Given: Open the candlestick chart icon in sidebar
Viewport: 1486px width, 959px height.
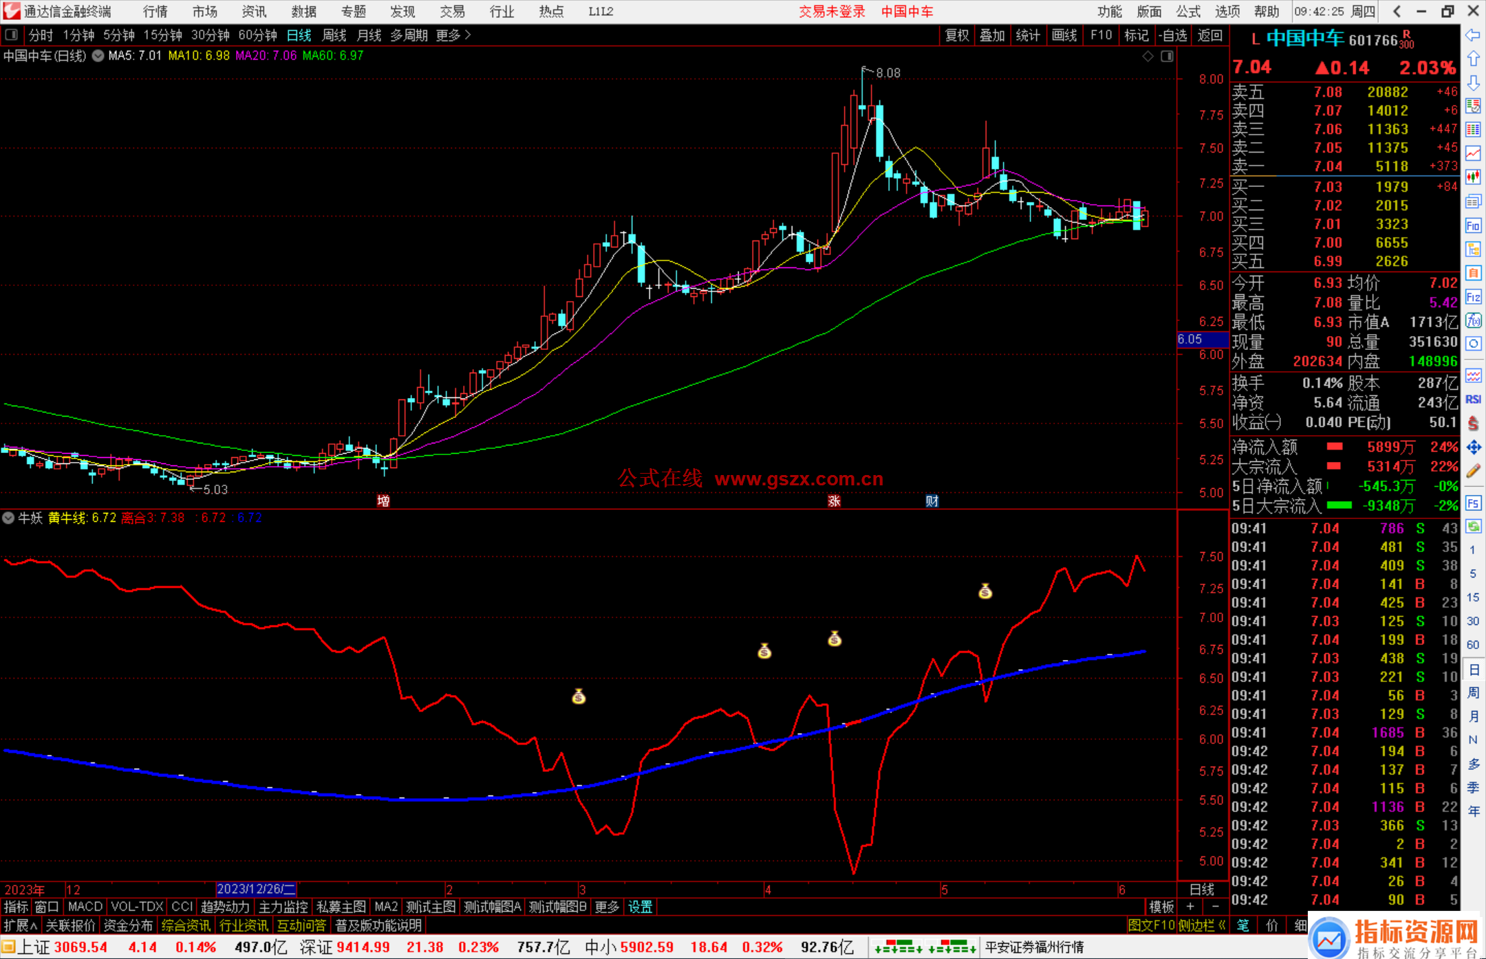Looking at the screenshot, I should coord(1473,177).
